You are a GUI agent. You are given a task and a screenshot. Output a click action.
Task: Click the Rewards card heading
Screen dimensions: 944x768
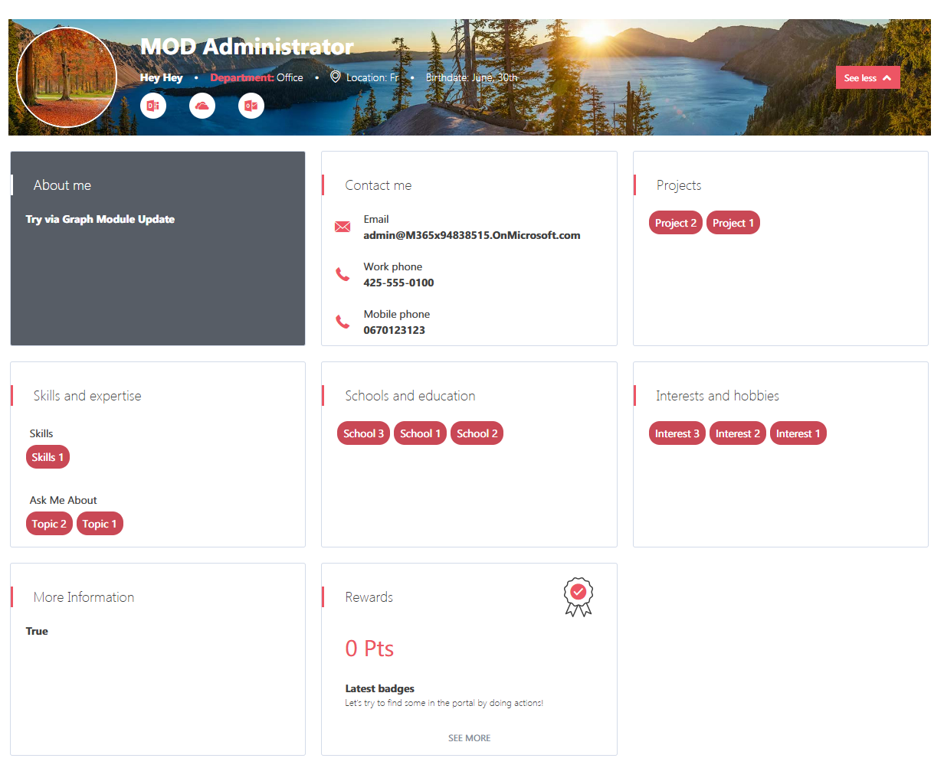coord(369,597)
